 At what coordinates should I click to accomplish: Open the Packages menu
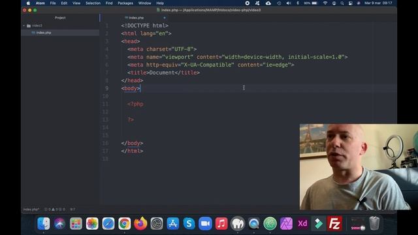coord(125,3)
